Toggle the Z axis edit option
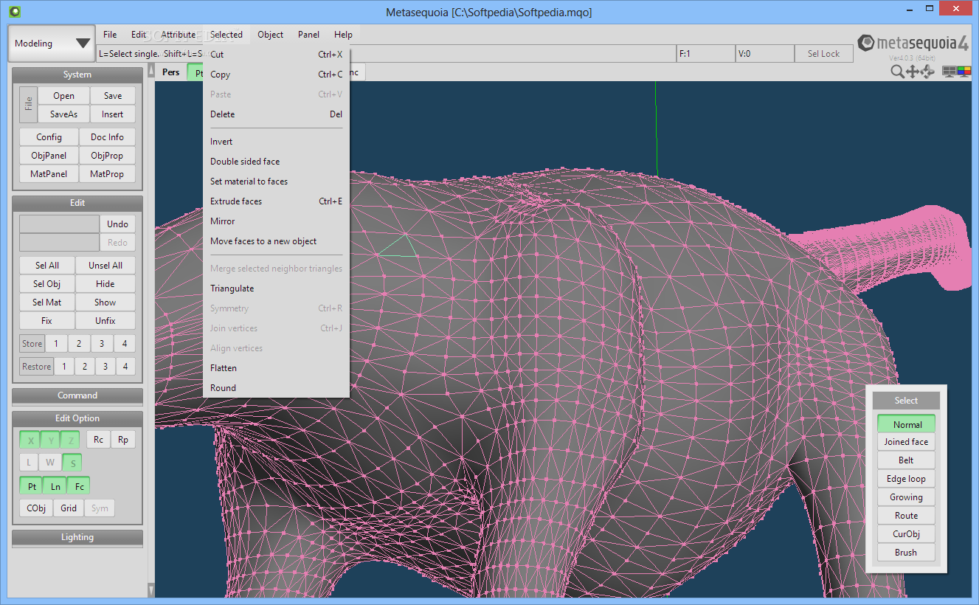 click(70, 441)
